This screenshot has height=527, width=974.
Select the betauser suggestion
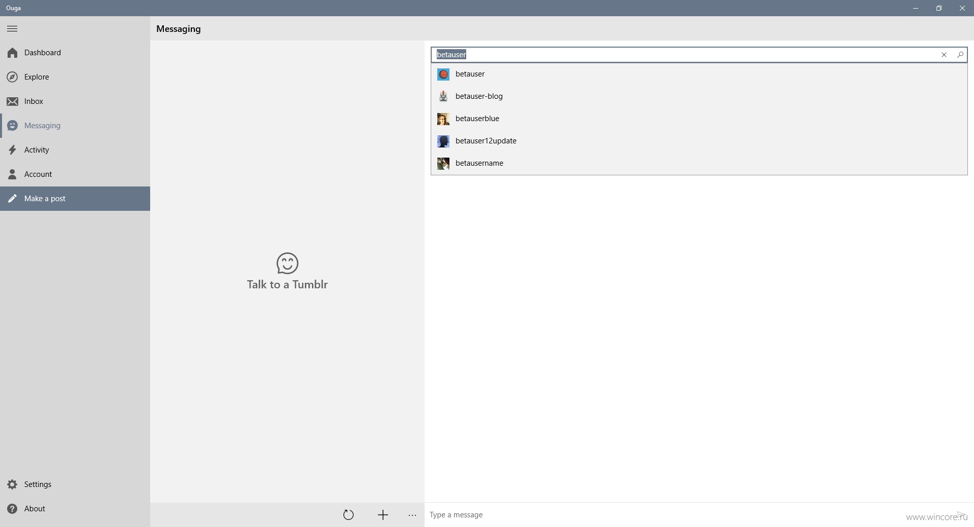699,74
